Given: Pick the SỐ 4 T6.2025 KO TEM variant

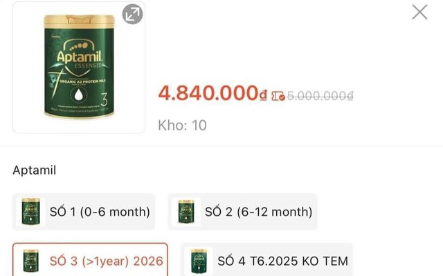Looking at the screenshot, I should point(282,261).
